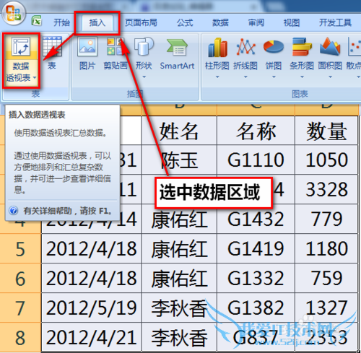Select the cell containing G1332

tap(256, 278)
